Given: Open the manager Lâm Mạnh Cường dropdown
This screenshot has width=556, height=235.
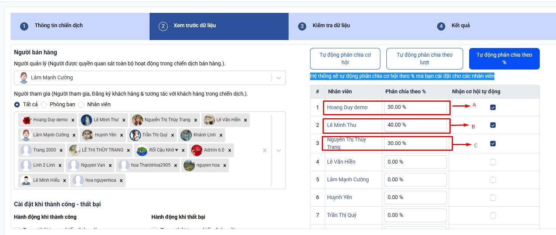Looking at the screenshot, I should (279, 78).
